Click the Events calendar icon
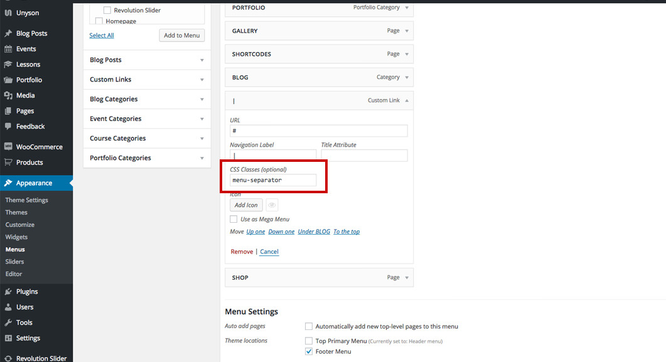 [8, 49]
